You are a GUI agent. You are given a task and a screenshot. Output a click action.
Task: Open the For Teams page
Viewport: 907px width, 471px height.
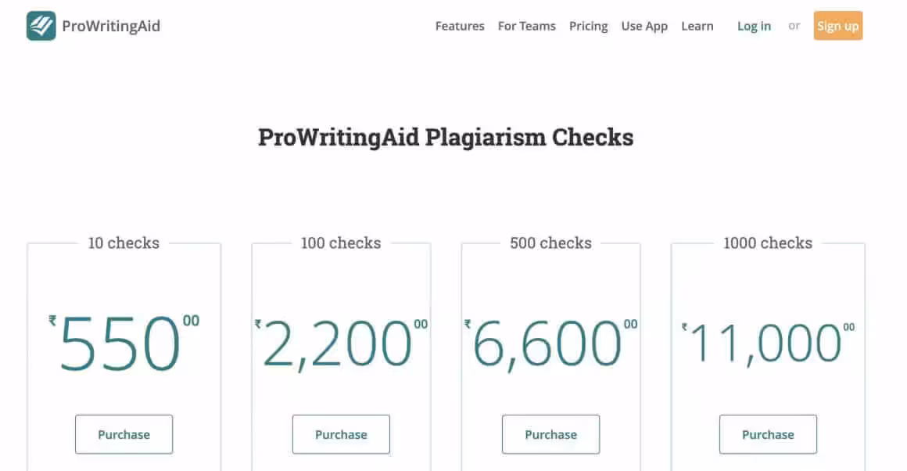coord(526,26)
